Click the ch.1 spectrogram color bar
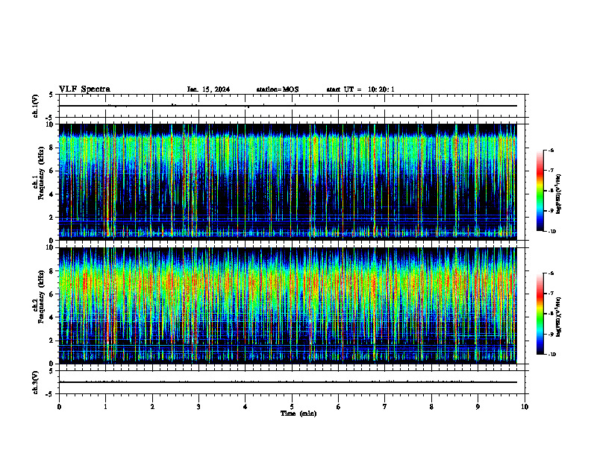 point(540,191)
